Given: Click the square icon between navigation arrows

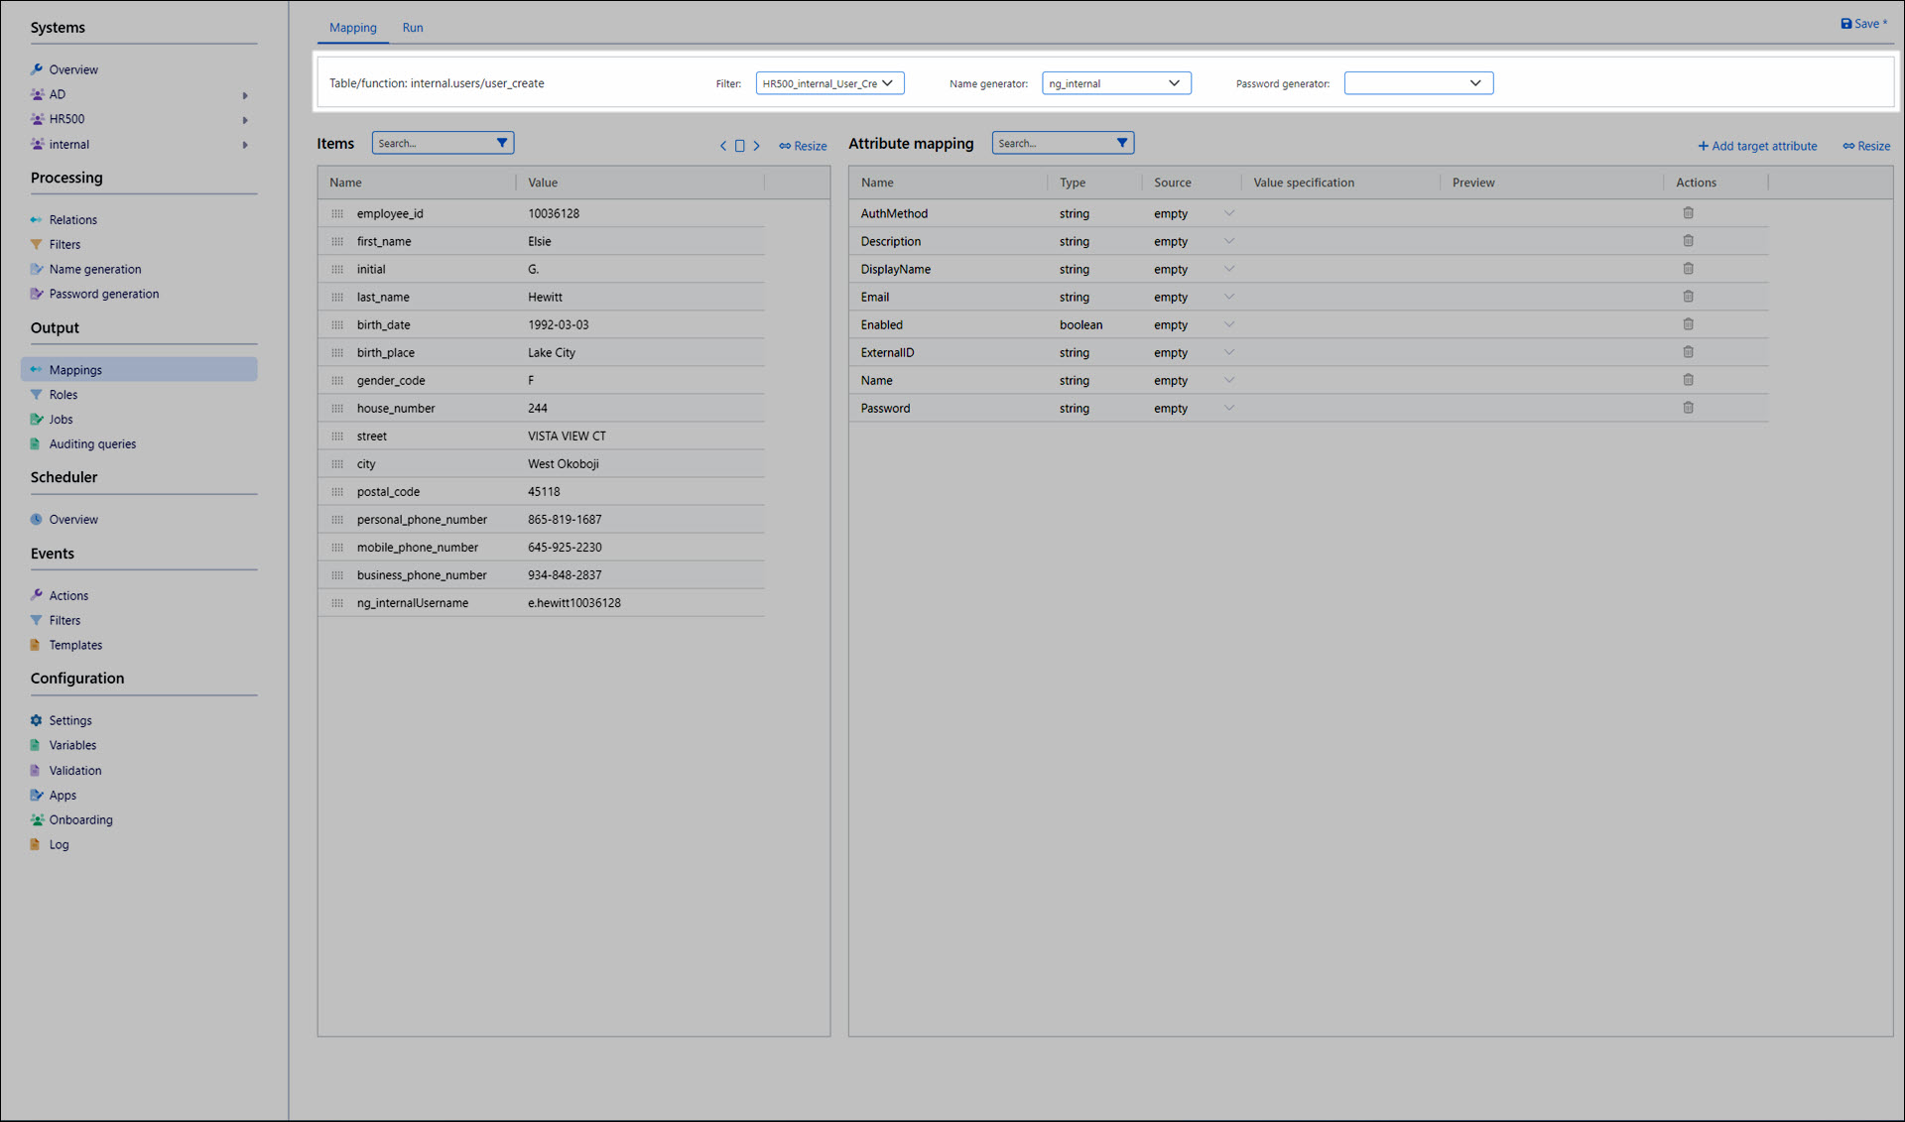Looking at the screenshot, I should coord(739,146).
